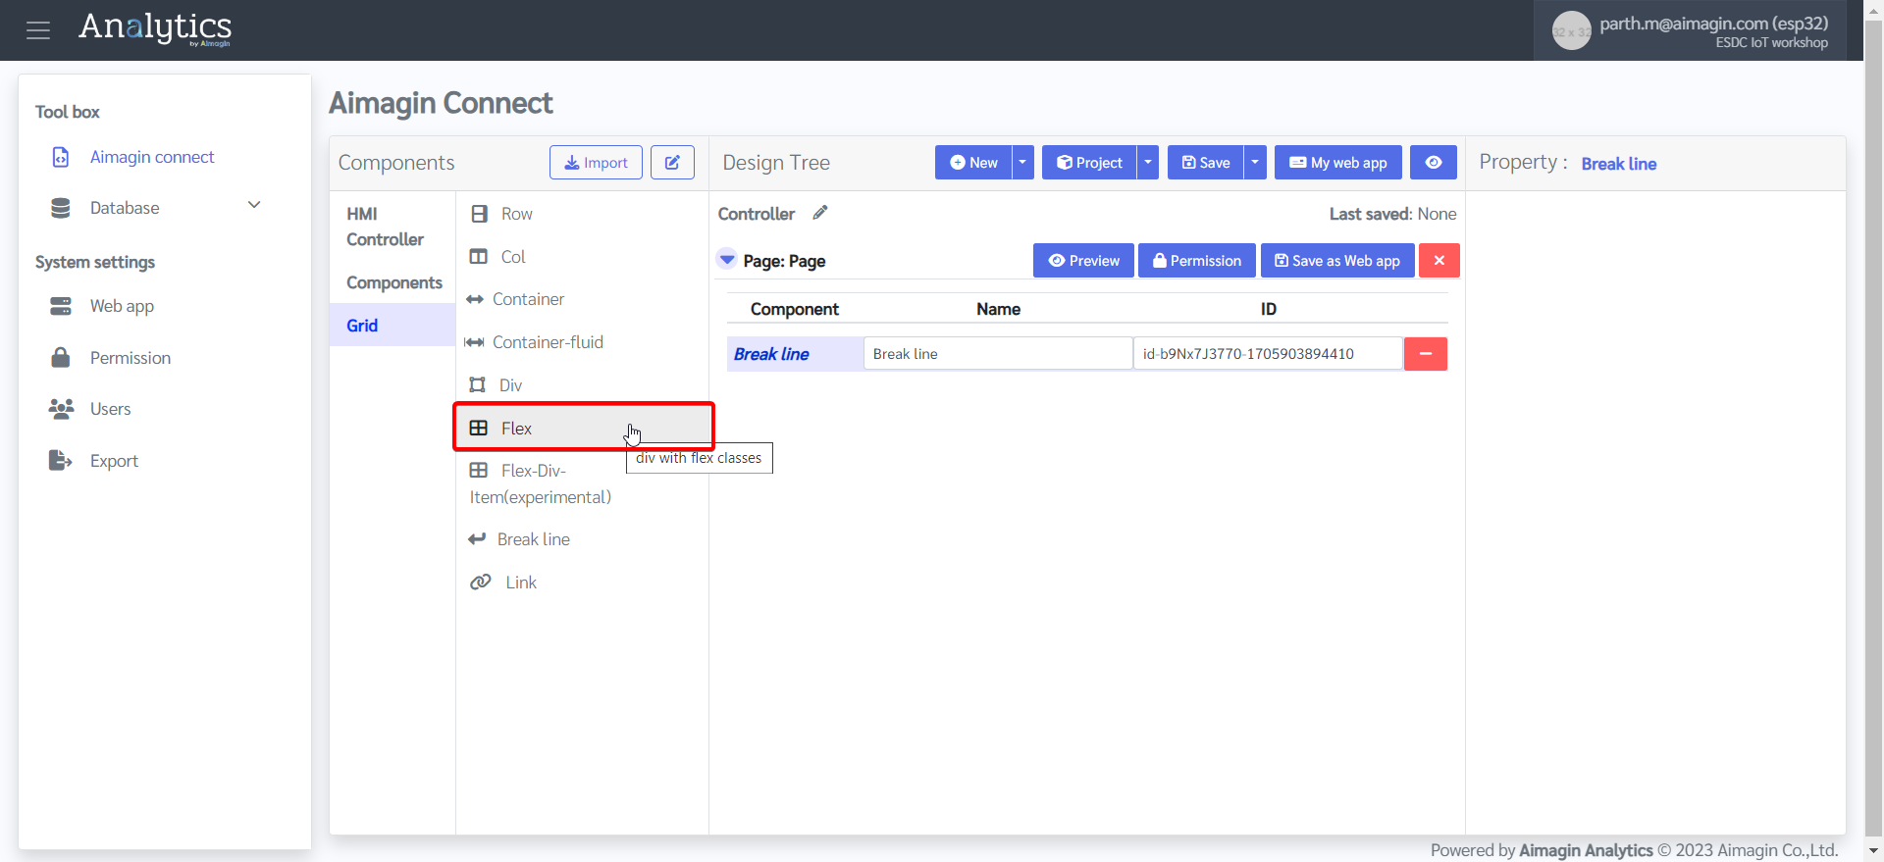The width and height of the screenshot is (1884, 862).
Task: Add a Div component
Action: [x=582, y=385]
